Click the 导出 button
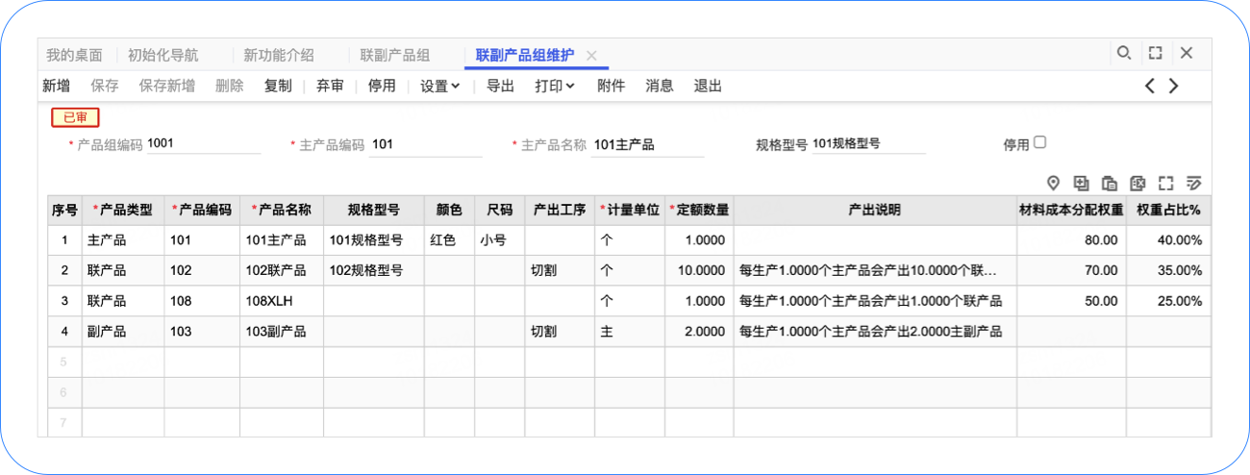Screen dimensions: 1250x475 tap(500, 86)
